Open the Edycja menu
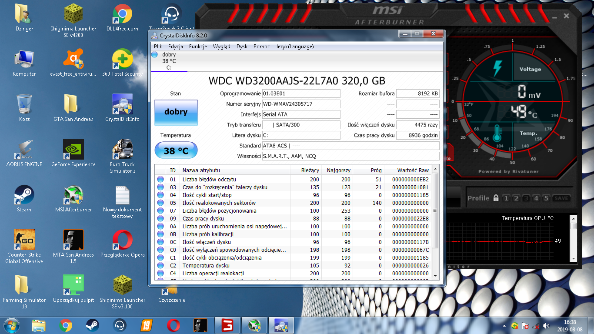Screen dimensions: 594x334 click(176, 47)
